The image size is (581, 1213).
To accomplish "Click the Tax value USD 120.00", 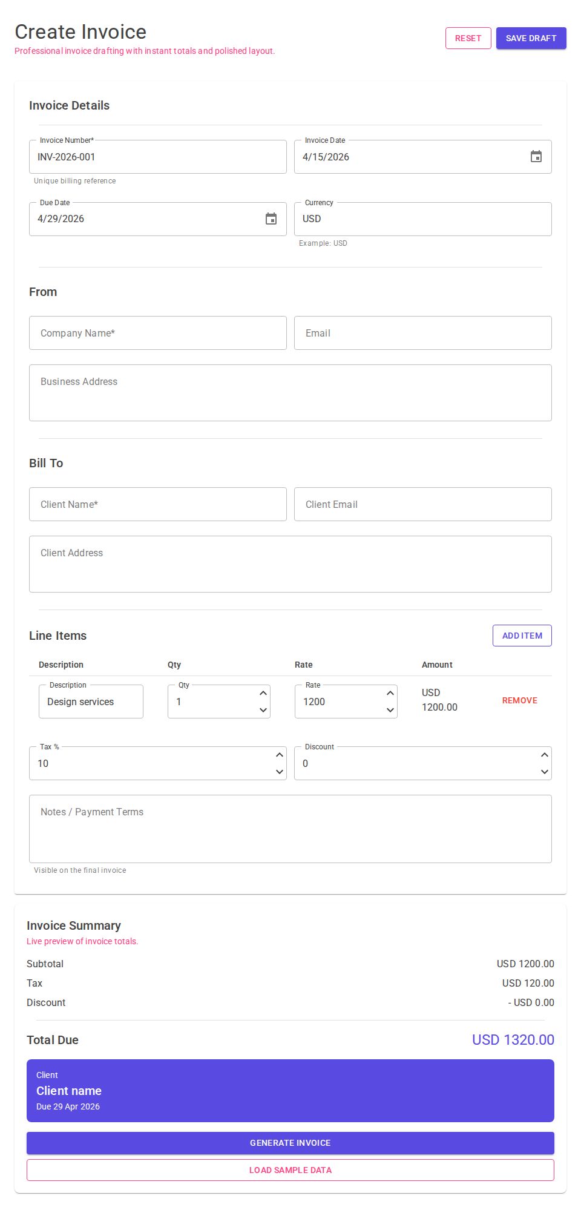I will [x=528, y=983].
